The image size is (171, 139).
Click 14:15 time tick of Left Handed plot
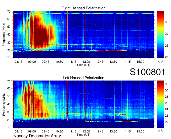click(127, 131)
